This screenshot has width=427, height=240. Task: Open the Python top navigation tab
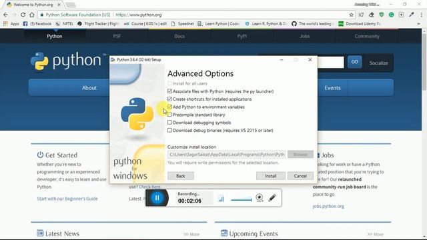(x=55, y=36)
